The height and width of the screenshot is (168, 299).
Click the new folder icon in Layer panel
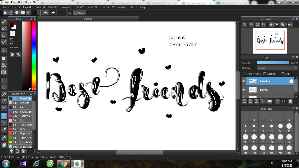pyautogui.click(x=270, y=101)
